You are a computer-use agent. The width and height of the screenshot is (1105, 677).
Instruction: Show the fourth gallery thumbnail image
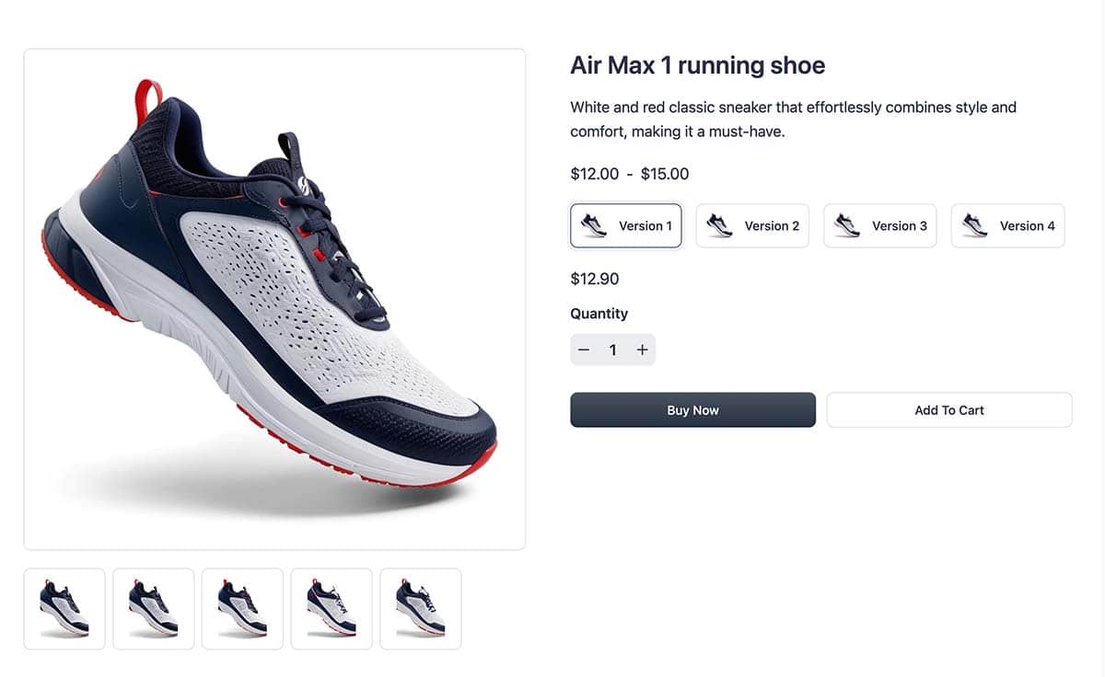[x=331, y=609]
